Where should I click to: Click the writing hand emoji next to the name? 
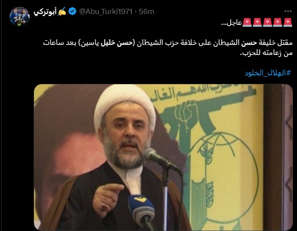coord(62,11)
